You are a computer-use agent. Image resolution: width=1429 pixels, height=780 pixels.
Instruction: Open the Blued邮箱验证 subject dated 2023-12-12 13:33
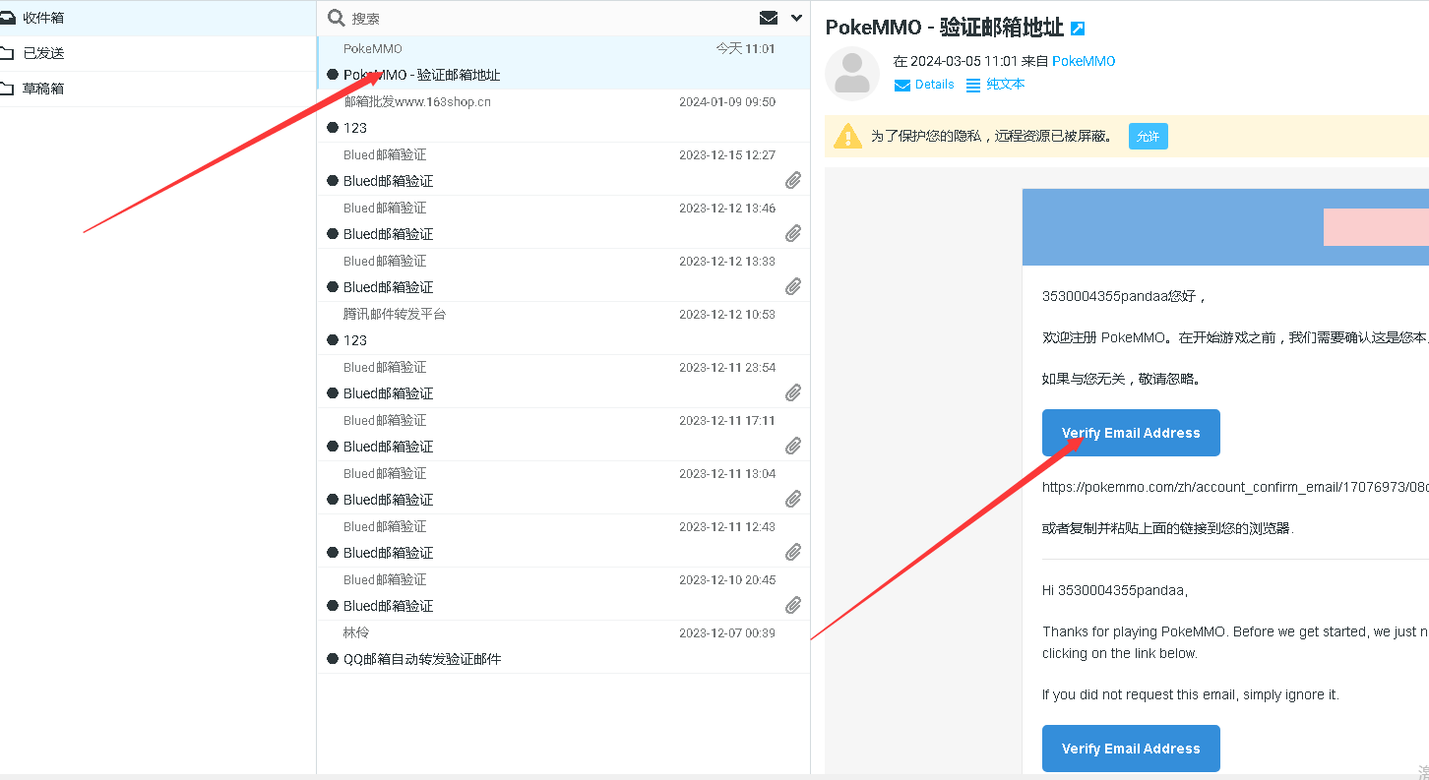click(x=388, y=287)
